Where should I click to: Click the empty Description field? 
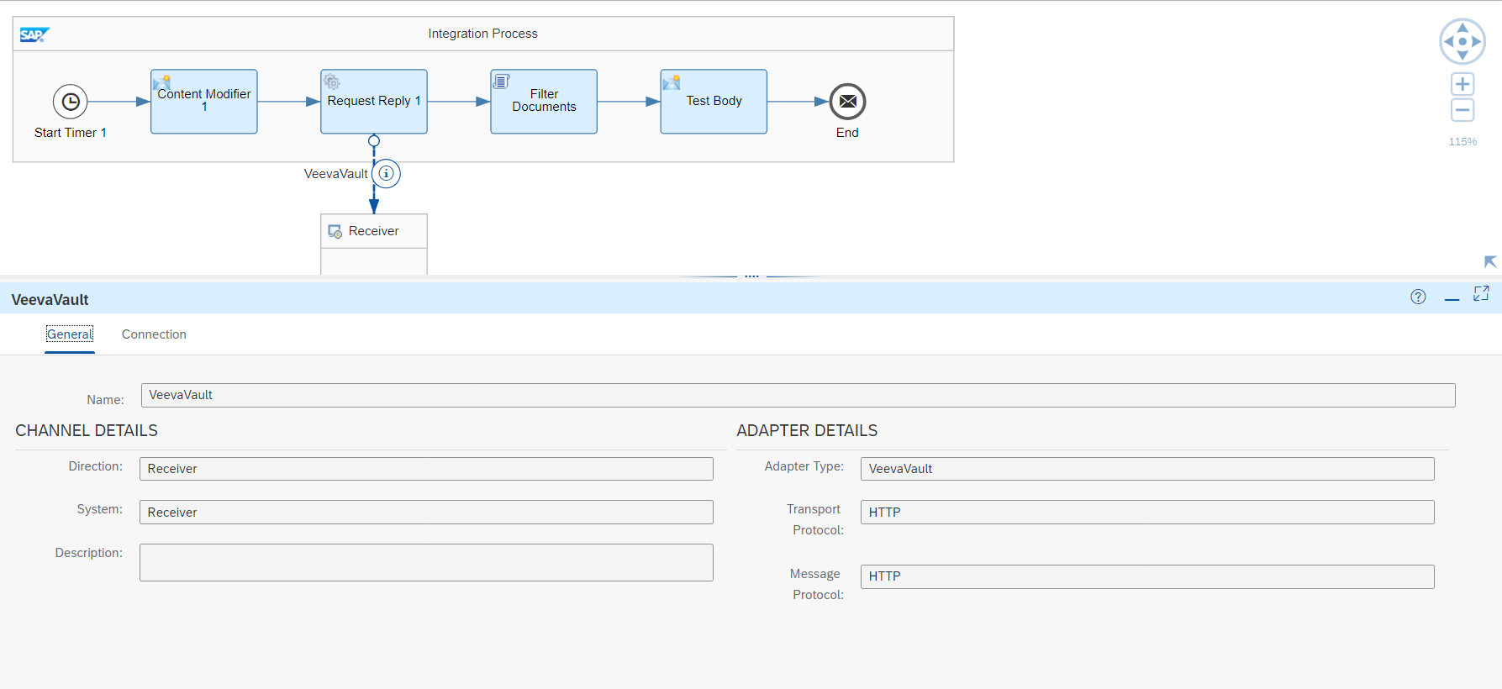426,563
